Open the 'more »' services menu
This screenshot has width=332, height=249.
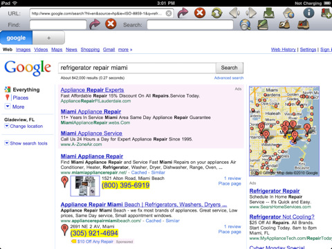coord(125,50)
